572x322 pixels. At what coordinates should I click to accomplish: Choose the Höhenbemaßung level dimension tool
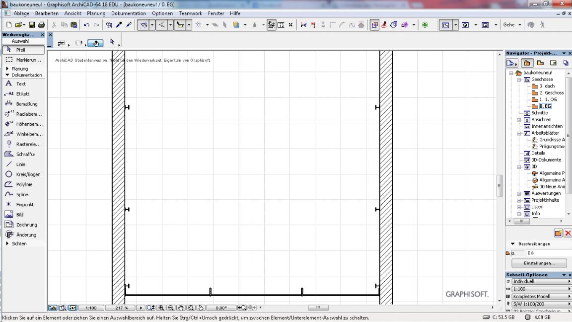coord(23,124)
